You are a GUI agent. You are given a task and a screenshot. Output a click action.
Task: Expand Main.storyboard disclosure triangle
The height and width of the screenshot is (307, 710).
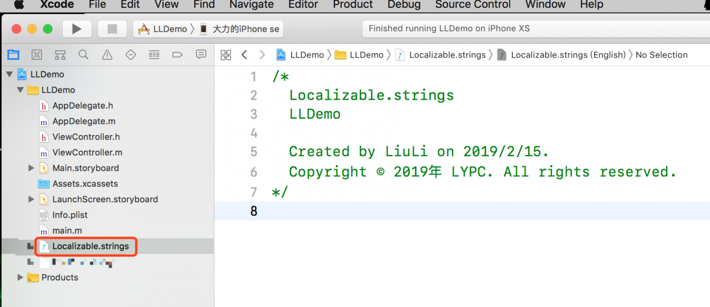[x=31, y=168]
